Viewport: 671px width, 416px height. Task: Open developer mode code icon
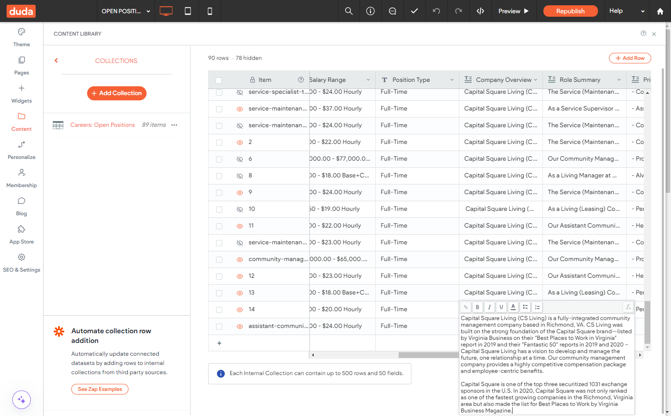pyautogui.click(x=480, y=11)
